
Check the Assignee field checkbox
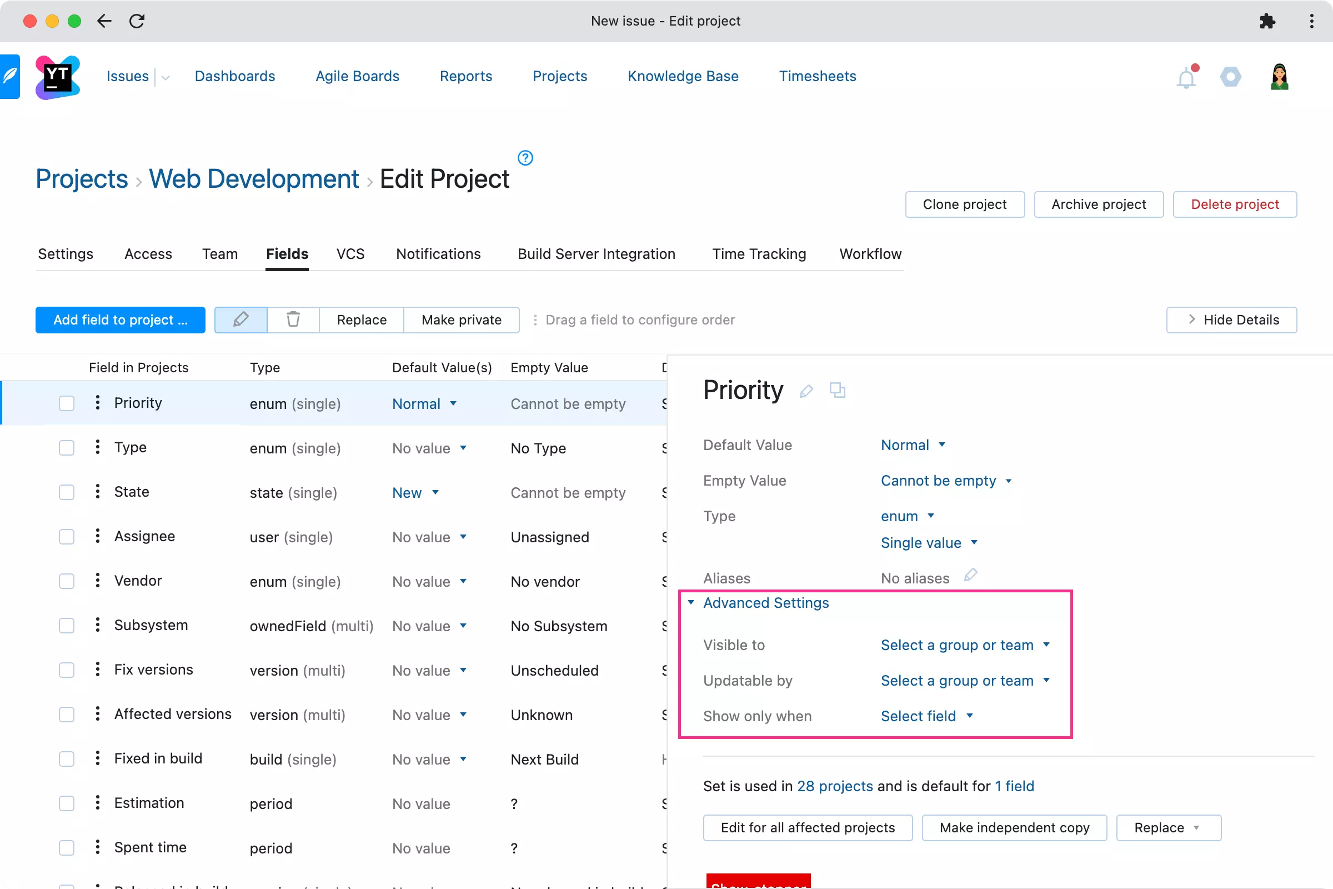67,537
